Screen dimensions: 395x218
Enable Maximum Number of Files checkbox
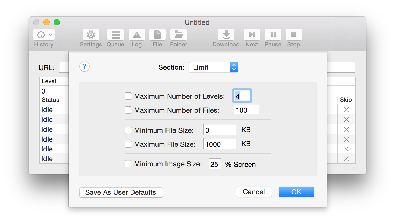pyautogui.click(x=128, y=110)
